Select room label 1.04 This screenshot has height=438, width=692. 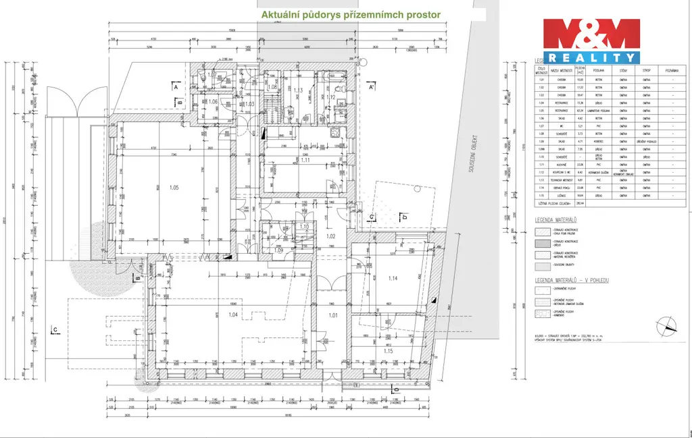pos(234,315)
